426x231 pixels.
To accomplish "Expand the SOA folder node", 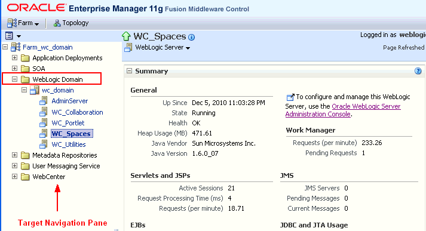I will click(15, 69).
